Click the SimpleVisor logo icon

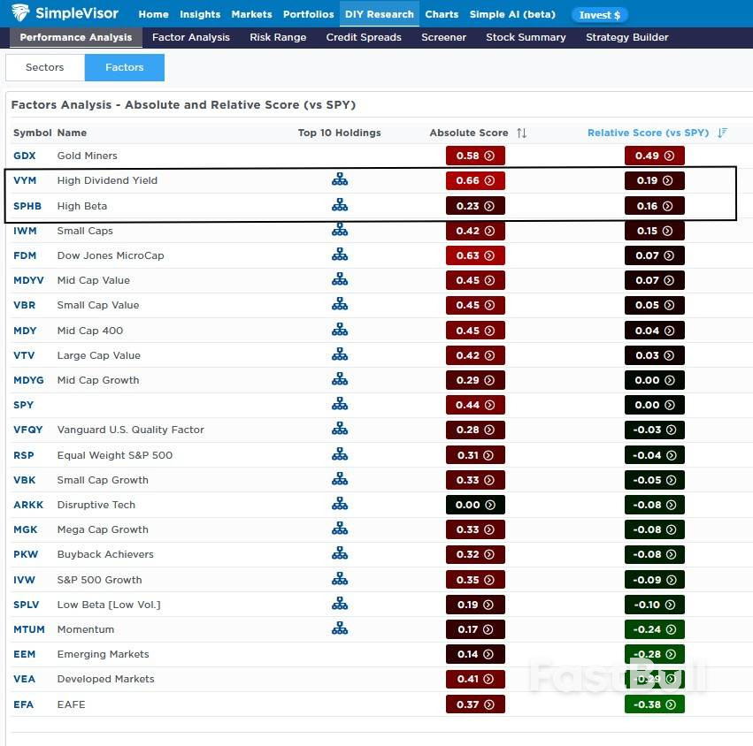pos(21,12)
